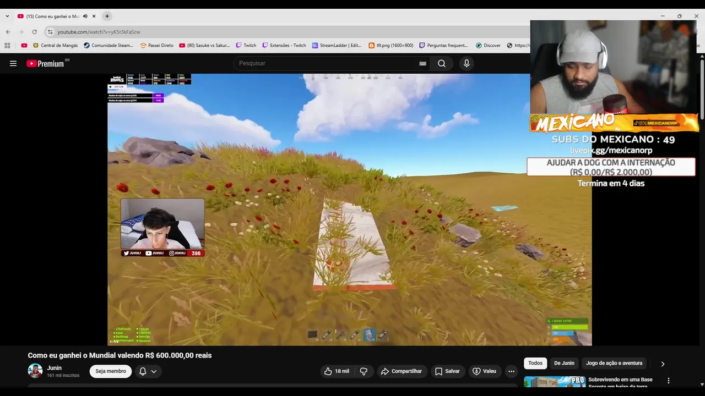Reload the page with the refresh icon

point(34,32)
